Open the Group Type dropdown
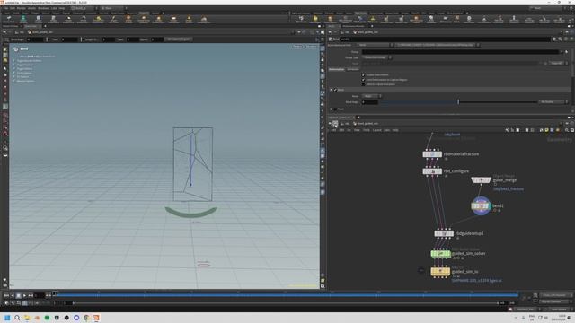Viewport: 575px width, 323px height. 377,57
